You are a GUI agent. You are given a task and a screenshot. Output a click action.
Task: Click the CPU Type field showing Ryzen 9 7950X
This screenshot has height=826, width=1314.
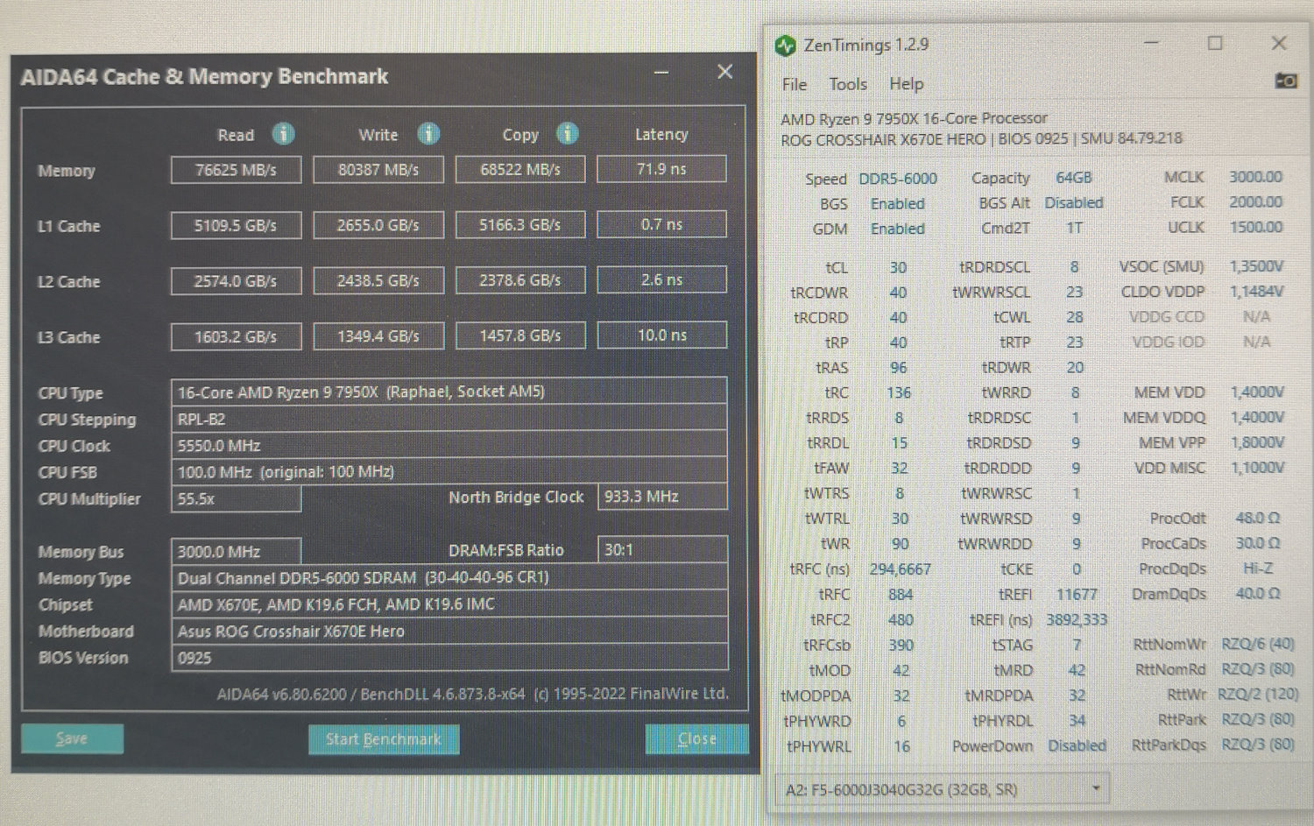click(x=449, y=392)
